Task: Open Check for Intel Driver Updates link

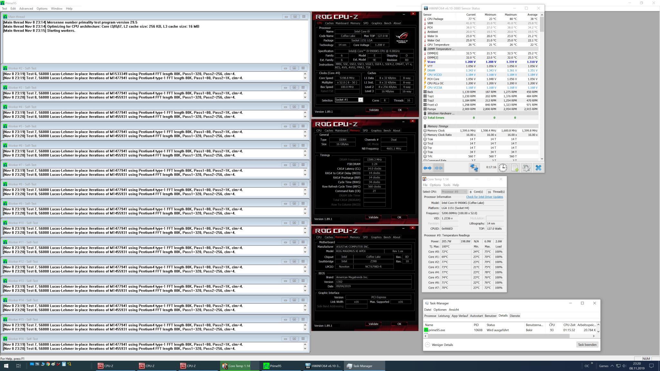Action: click(x=484, y=197)
